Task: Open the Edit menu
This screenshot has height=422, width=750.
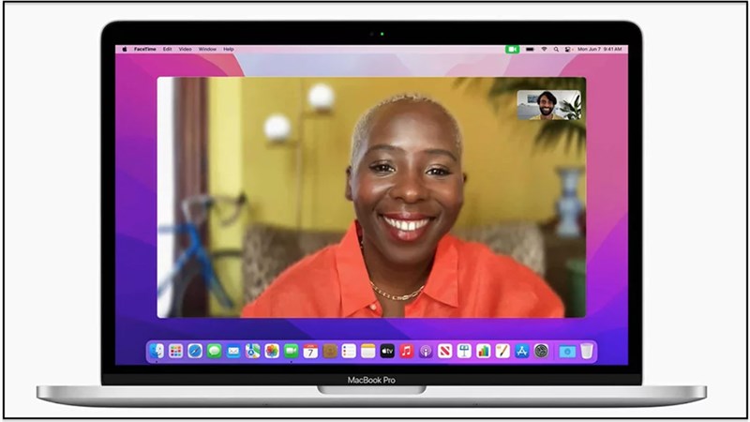Action: click(x=167, y=49)
